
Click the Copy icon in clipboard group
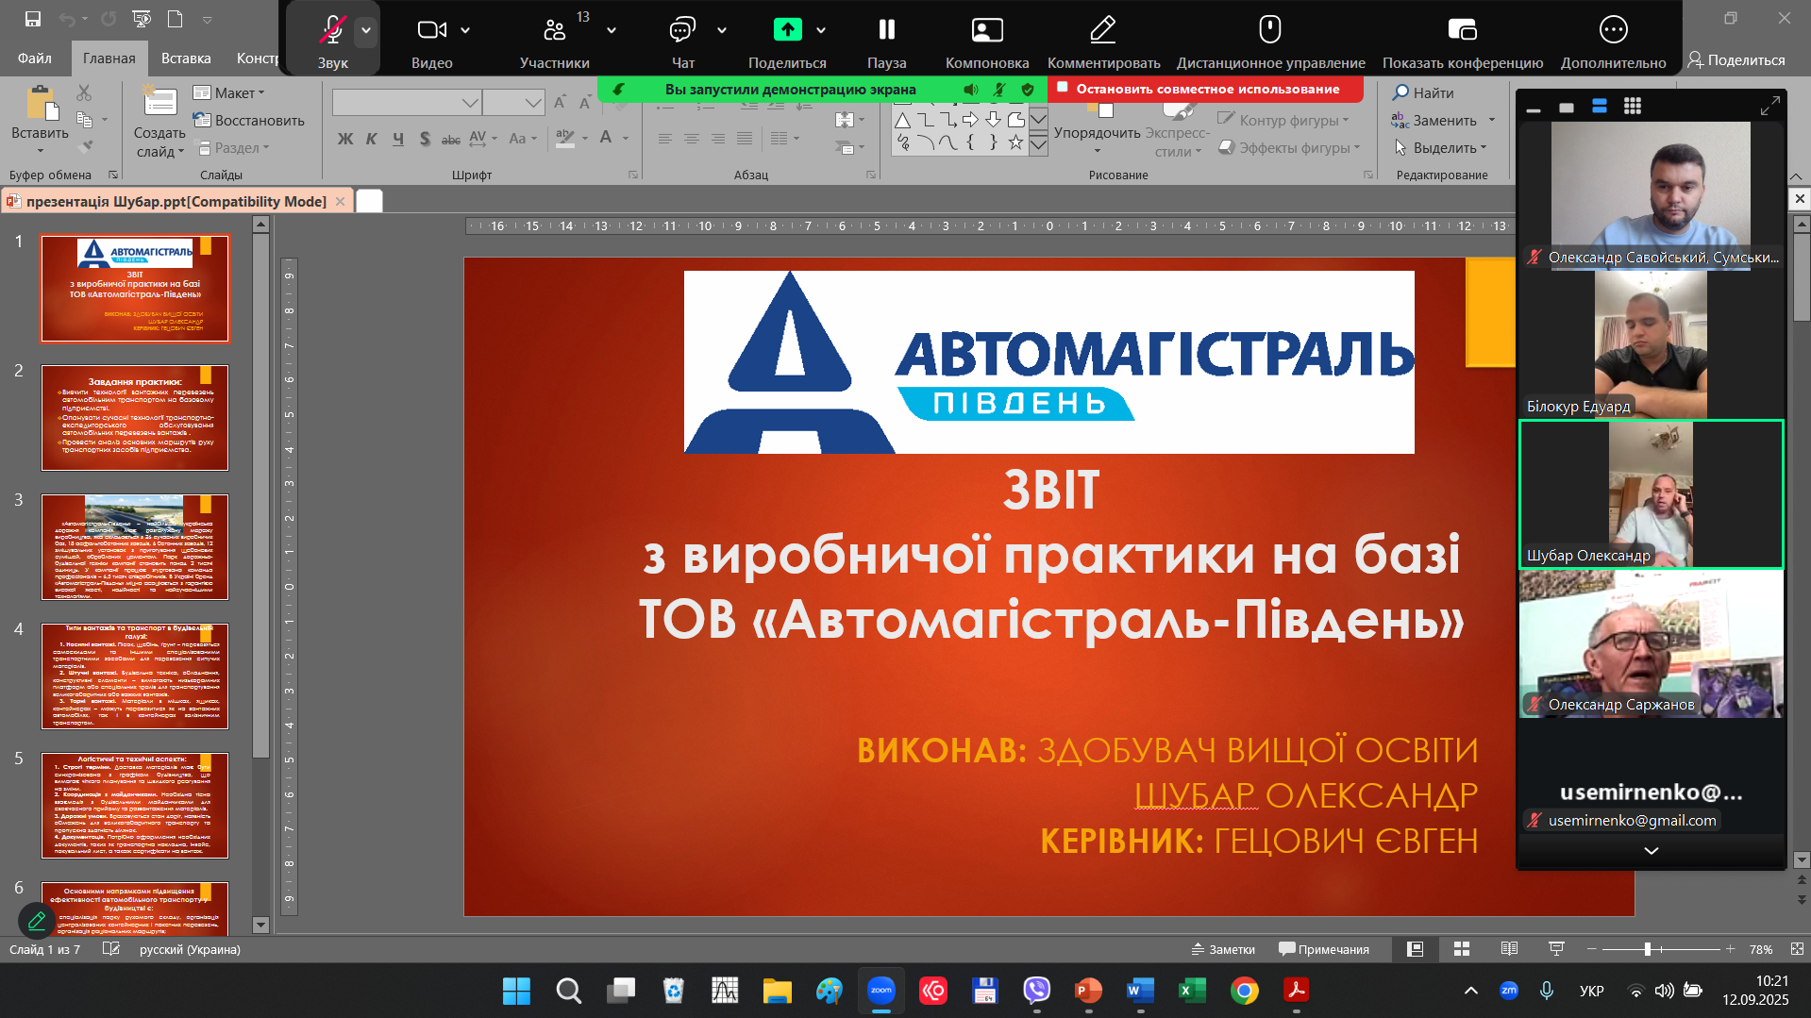pos(84,120)
